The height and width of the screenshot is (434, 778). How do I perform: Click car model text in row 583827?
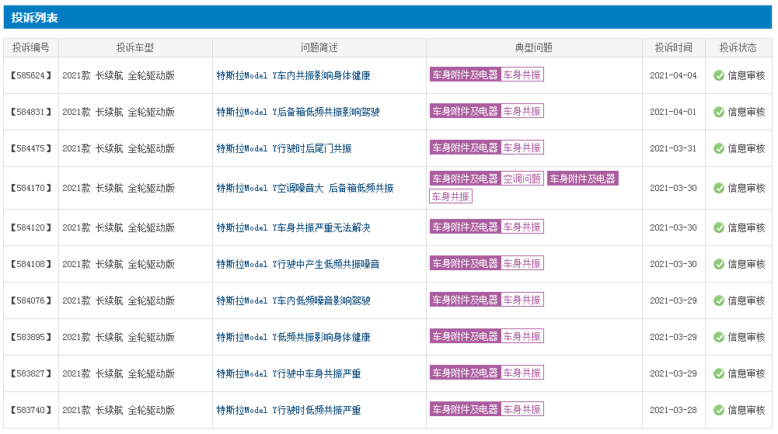119,373
